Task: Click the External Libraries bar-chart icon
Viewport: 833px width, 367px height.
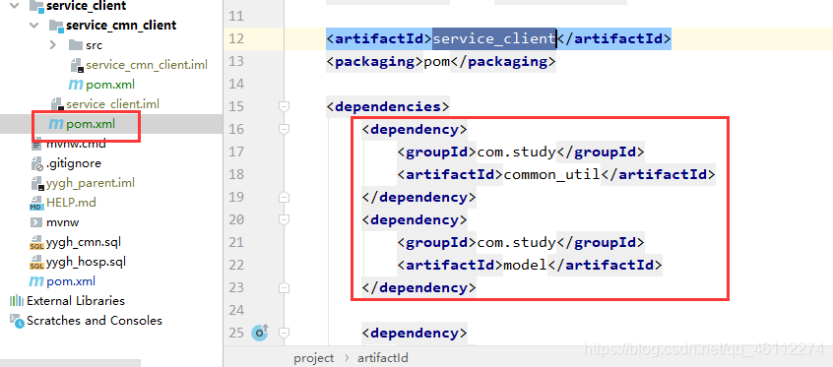Action: tap(17, 301)
